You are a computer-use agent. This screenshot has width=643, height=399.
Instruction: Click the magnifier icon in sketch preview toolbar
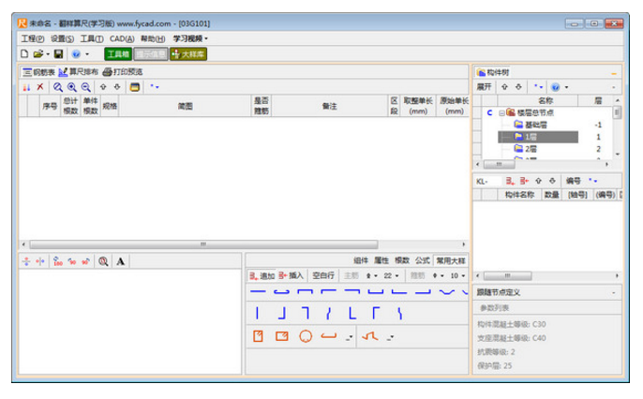click(x=103, y=261)
